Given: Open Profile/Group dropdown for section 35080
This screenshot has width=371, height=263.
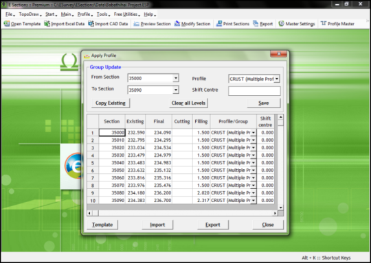Looking at the screenshot, I should pos(253,193).
